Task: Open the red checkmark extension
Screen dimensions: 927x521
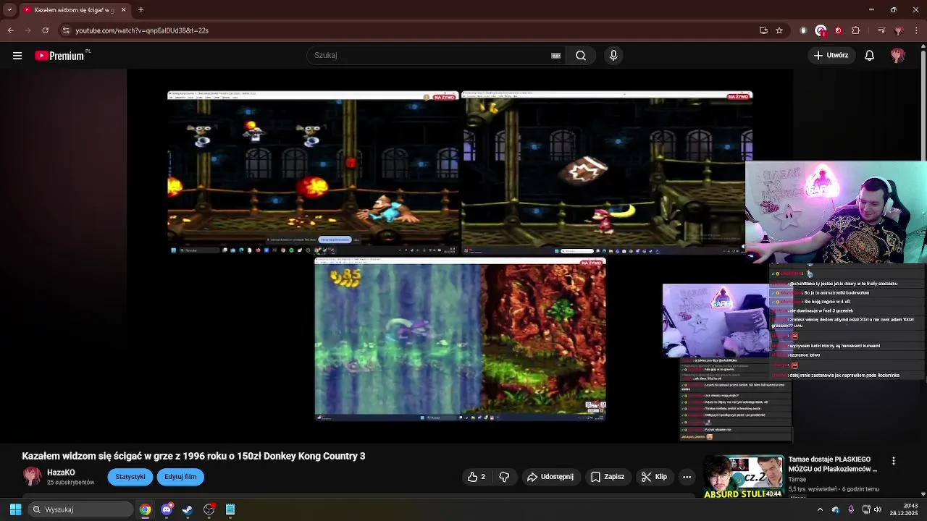Action: coord(838,30)
